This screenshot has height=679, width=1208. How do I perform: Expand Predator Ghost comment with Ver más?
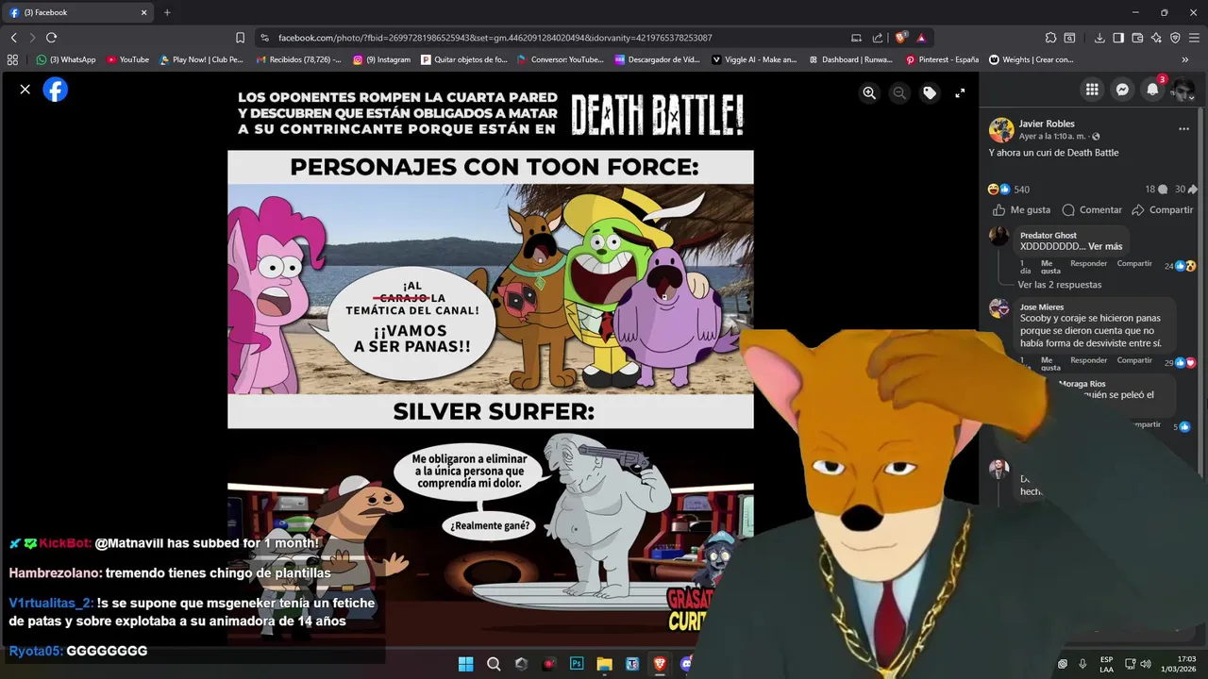click(1105, 246)
